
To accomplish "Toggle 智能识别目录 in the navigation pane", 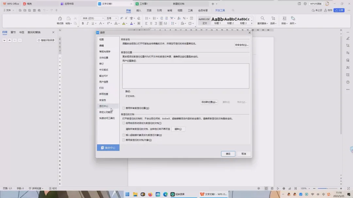I will pos(46,40).
